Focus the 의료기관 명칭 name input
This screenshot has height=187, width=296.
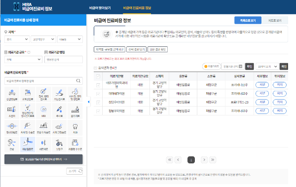(64, 60)
